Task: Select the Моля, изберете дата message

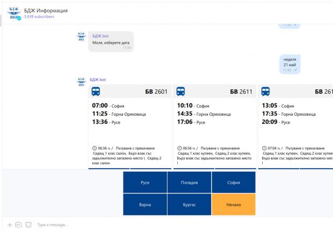Action: [x=111, y=41]
